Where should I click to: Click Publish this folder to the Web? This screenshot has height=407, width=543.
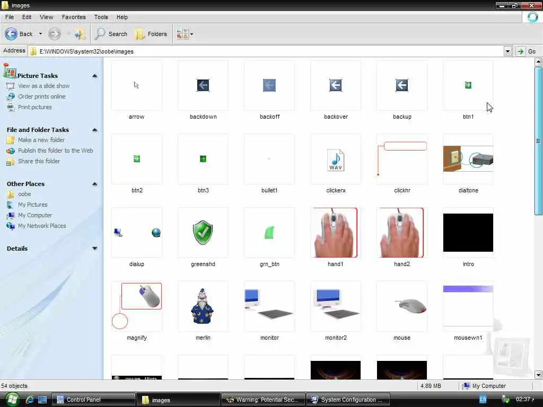55,151
